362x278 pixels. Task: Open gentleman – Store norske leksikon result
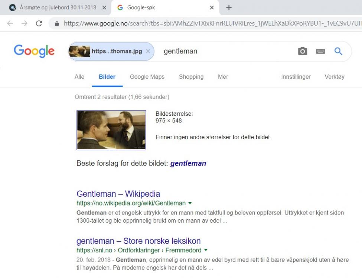coord(138,241)
